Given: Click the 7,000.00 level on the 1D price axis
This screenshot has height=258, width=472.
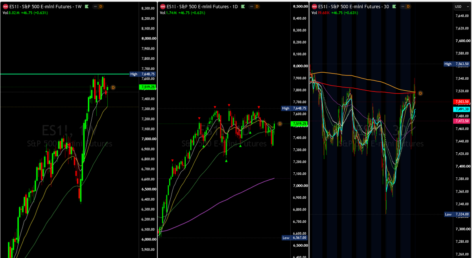Looking at the screenshot, I should point(300,186).
